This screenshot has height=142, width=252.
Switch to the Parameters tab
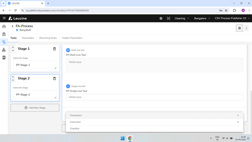point(28,38)
